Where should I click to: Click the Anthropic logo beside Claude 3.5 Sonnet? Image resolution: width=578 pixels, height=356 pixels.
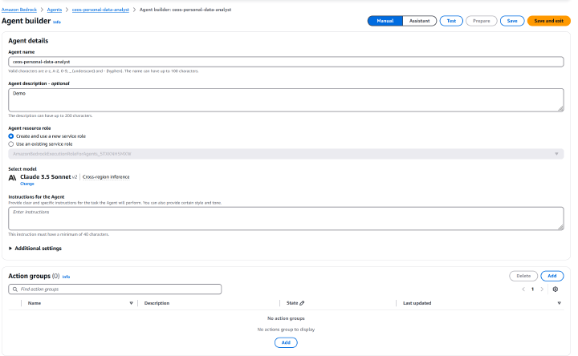(x=13, y=176)
